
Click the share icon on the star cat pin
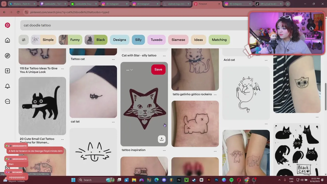coord(161,139)
